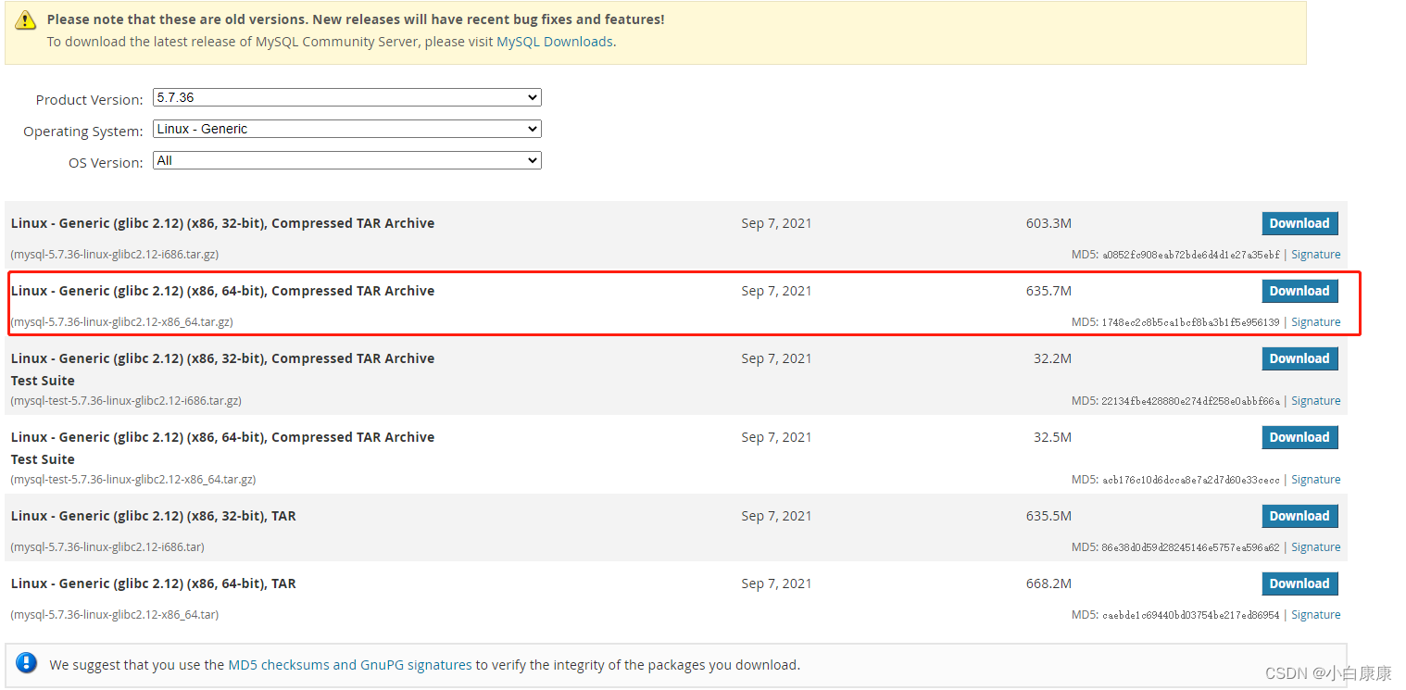1406x690 pixels.
Task: Click the MD5 hash starting with 22134fbe
Action: pyautogui.click(x=1190, y=401)
